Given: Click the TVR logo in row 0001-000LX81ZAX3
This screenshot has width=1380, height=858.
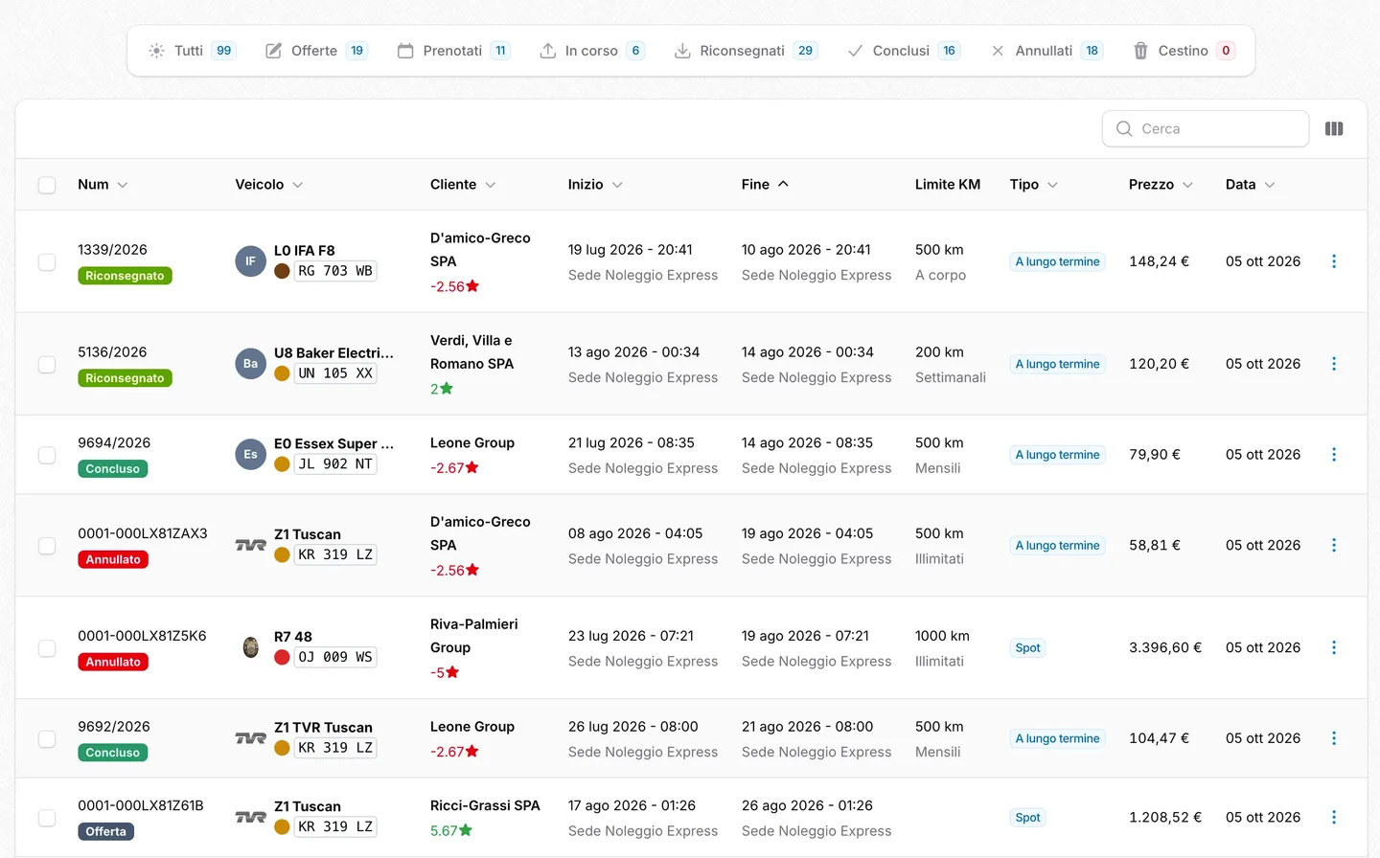Looking at the screenshot, I should point(250,545).
